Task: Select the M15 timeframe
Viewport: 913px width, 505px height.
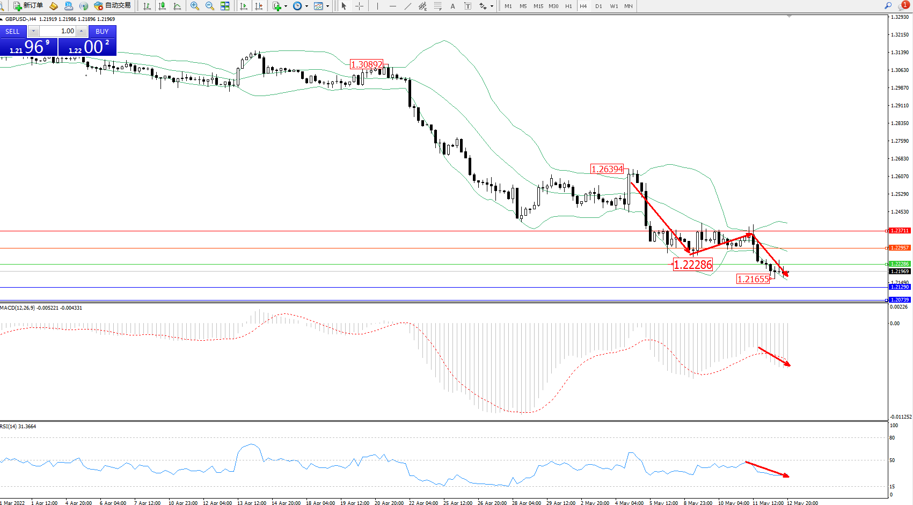Action: point(538,6)
